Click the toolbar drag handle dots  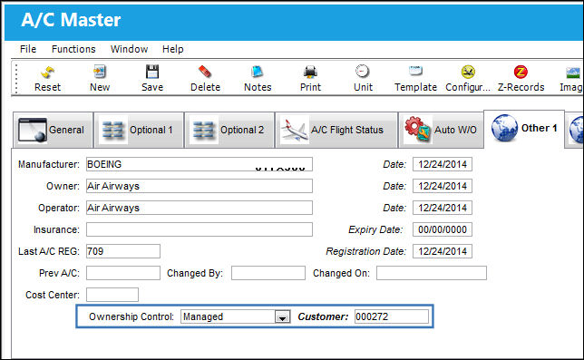click(16, 79)
